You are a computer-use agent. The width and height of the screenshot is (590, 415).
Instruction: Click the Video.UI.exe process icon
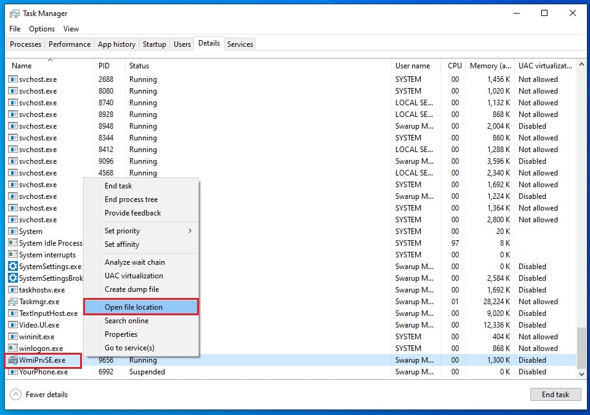point(13,324)
